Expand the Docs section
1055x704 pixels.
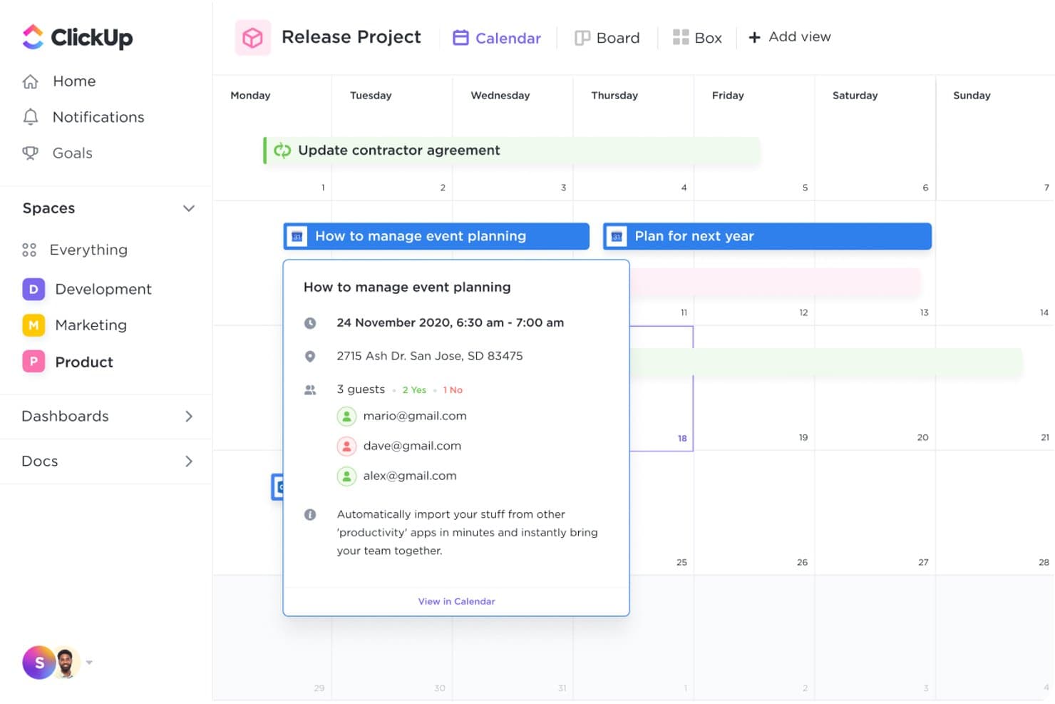point(189,461)
